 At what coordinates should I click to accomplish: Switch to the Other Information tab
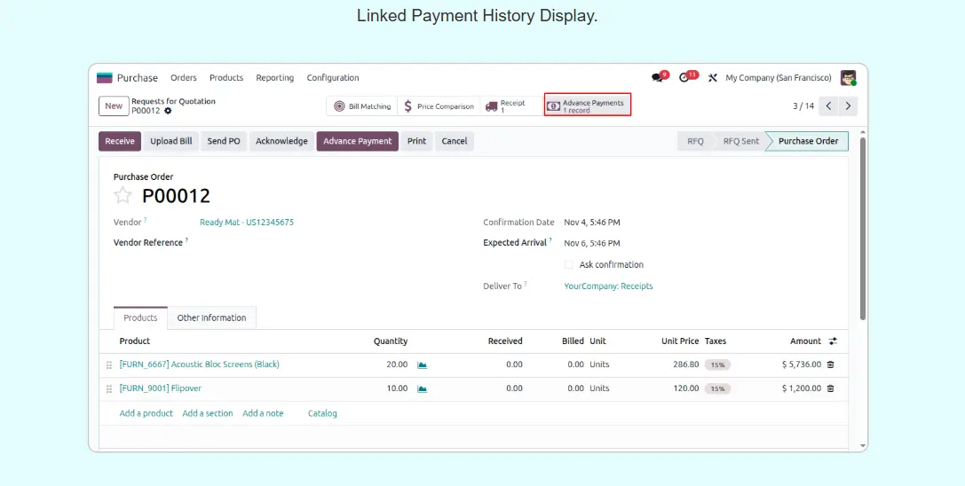coord(211,318)
